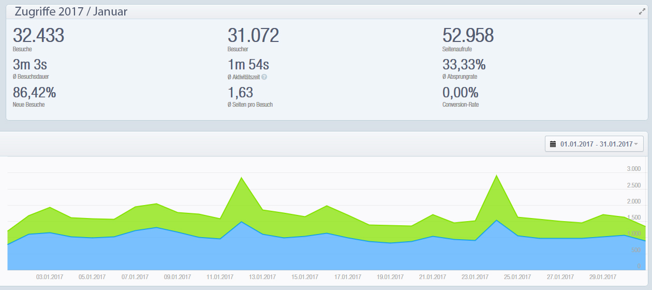Click the 32.433 Besuche value
Viewport: 652px width, 290px height.
38,35
